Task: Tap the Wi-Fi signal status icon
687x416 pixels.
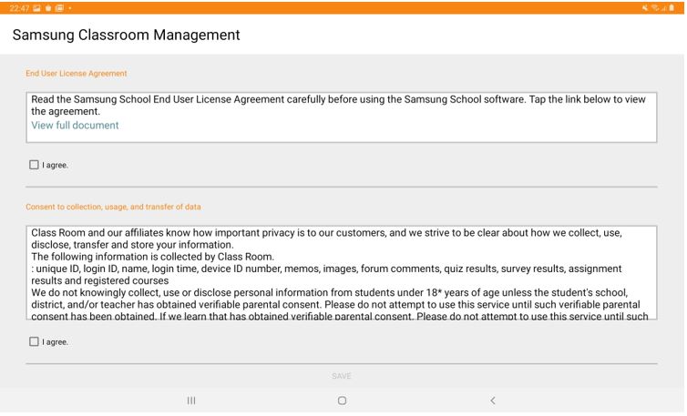Action: tap(655, 7)
